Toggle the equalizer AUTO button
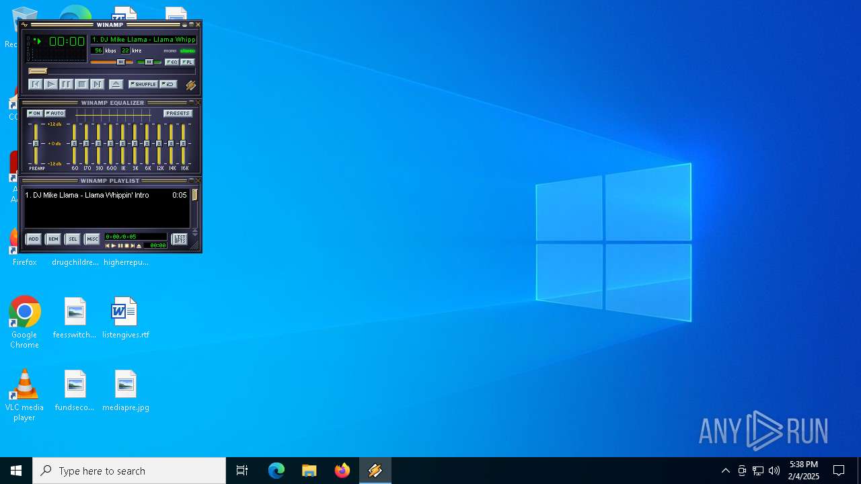The image size is (861, 484). click(x=55, y=114)
